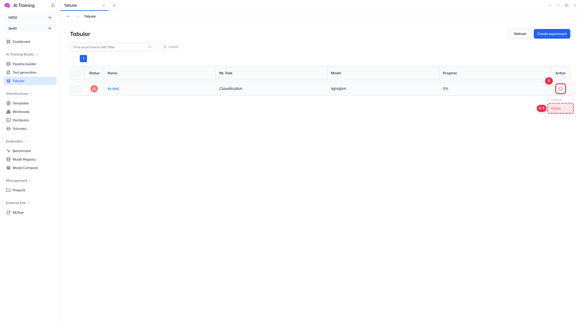Open Dashboard from sidebar
This screenshot has height=326, width=580.
(30, 42)
